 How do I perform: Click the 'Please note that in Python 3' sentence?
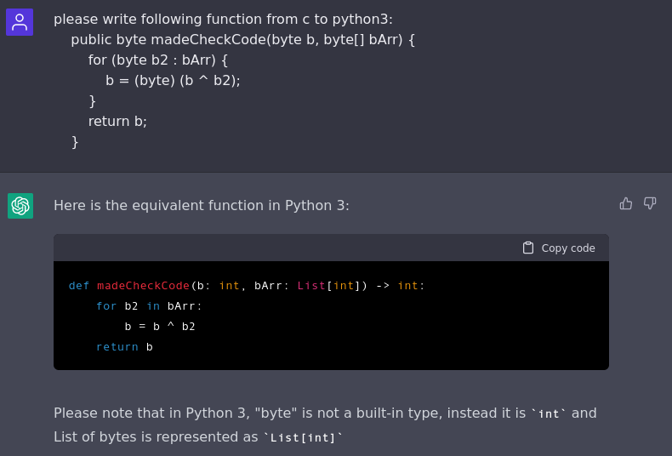coord(289,413)
